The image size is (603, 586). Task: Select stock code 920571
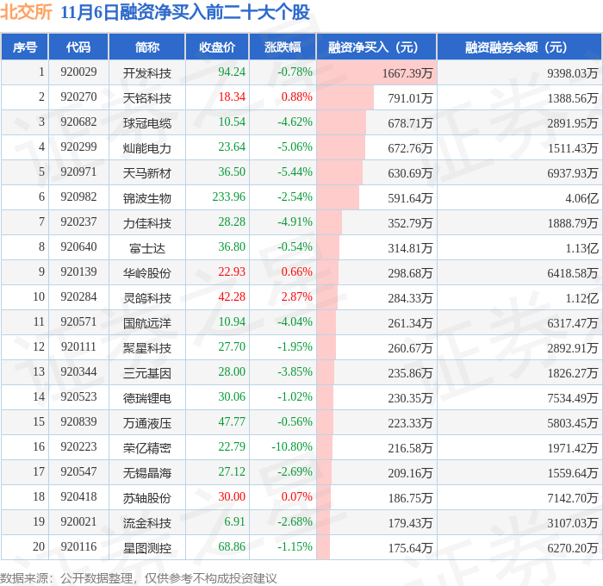click(x=78, y=322)
